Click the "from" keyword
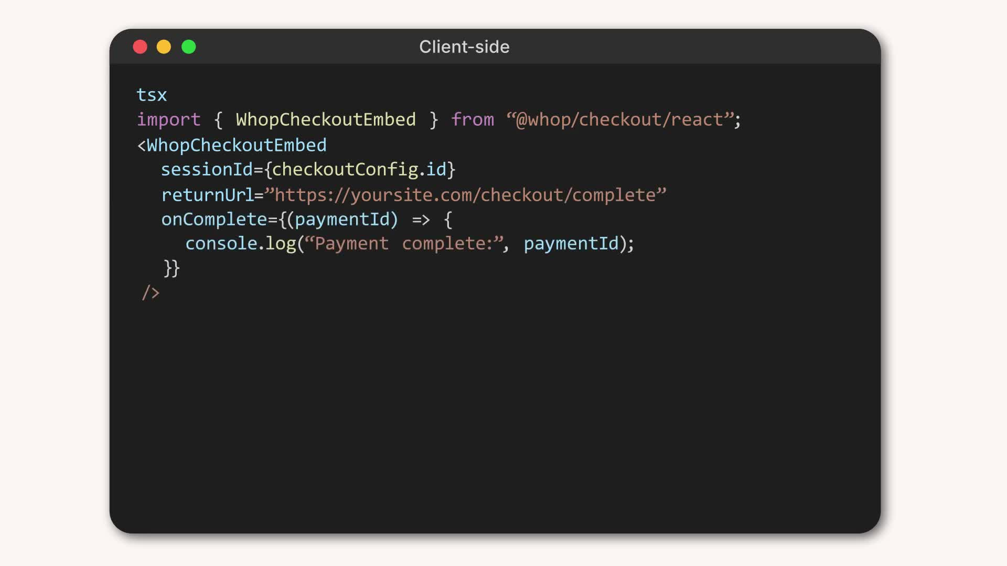1007x566 pixels. pos(473,119)
